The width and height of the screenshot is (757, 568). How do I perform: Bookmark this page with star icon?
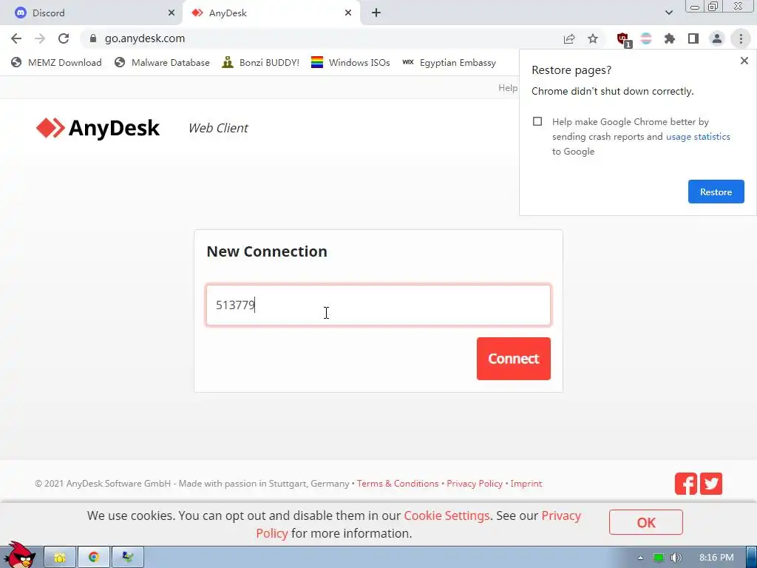[593, 38]
